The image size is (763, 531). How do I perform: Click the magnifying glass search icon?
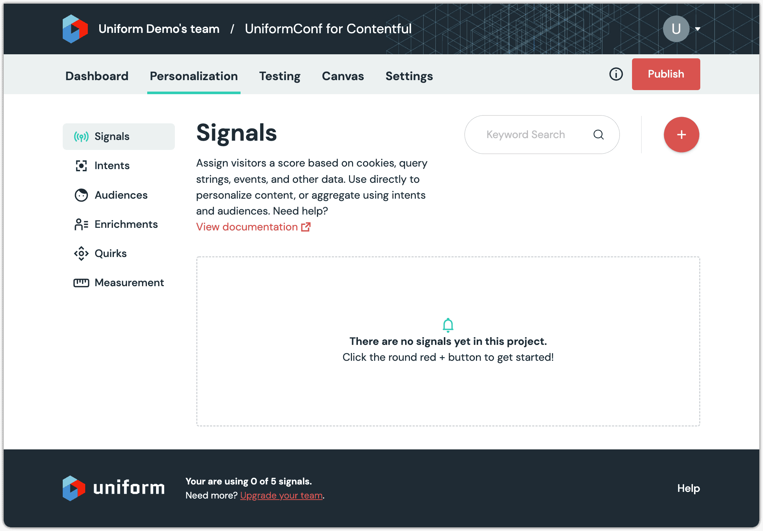click(598, 134)
